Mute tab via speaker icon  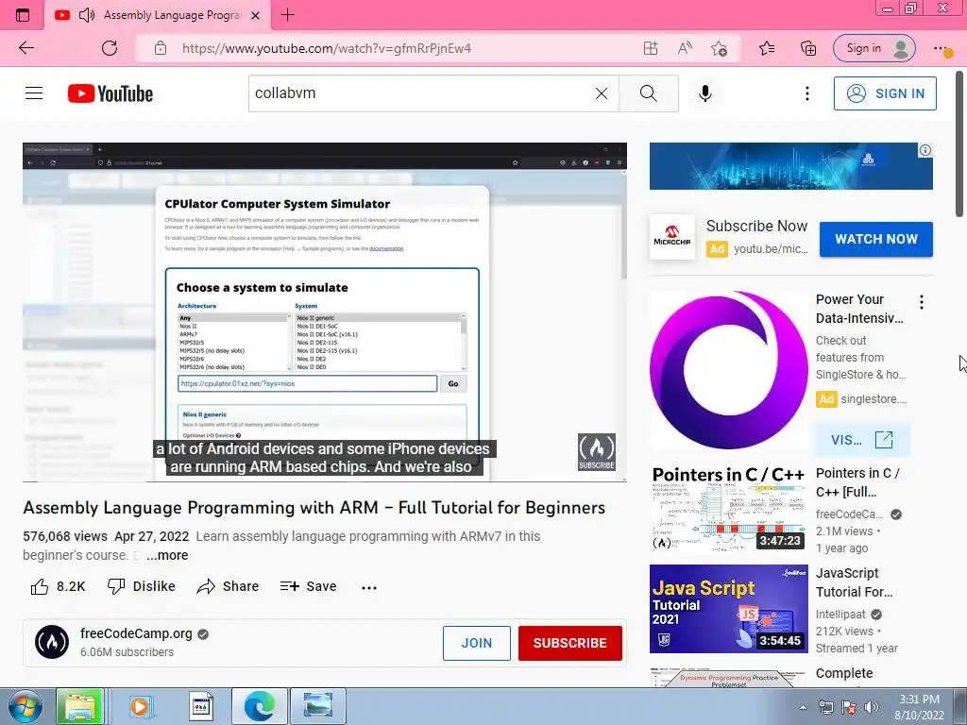tap(86, 15)
